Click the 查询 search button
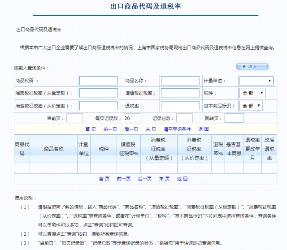The image size is (287, 250). click(252, 67)
